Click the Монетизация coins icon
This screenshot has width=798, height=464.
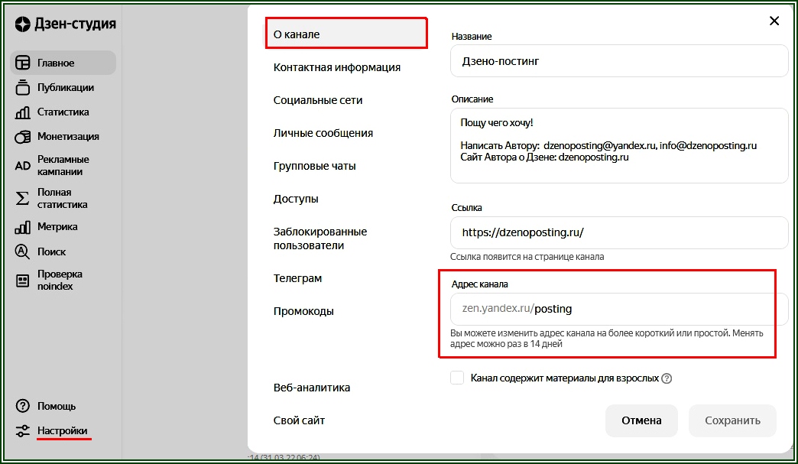click(x=22, y=136)
